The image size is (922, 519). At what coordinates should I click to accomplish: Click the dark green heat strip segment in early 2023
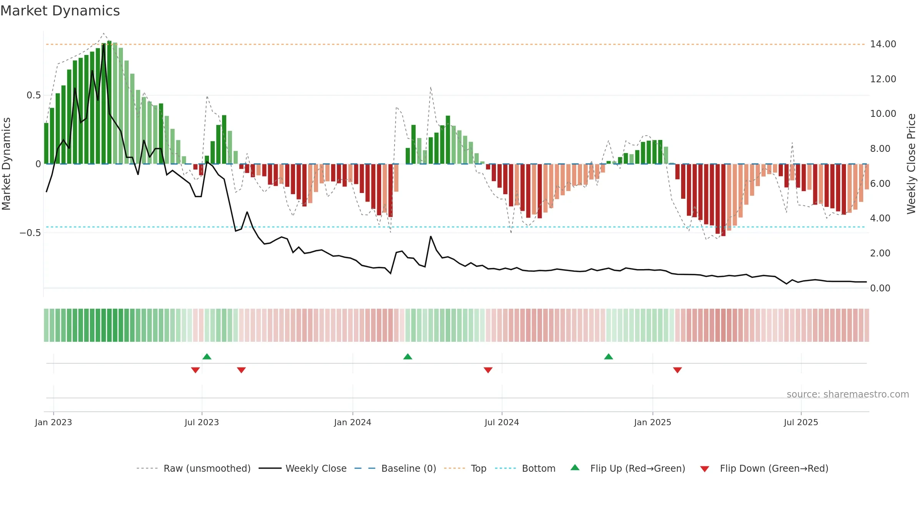tap(109, 325)
